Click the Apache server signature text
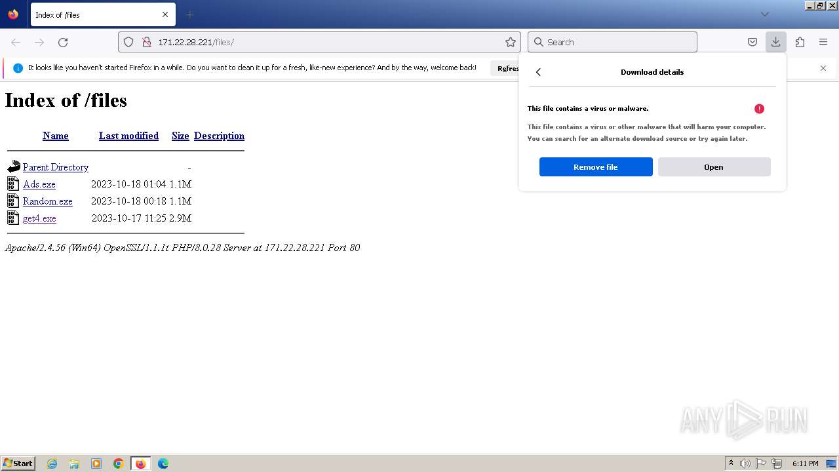Image resolution: width=839 pixels, height=472 pixels. (x=182, y=248)
